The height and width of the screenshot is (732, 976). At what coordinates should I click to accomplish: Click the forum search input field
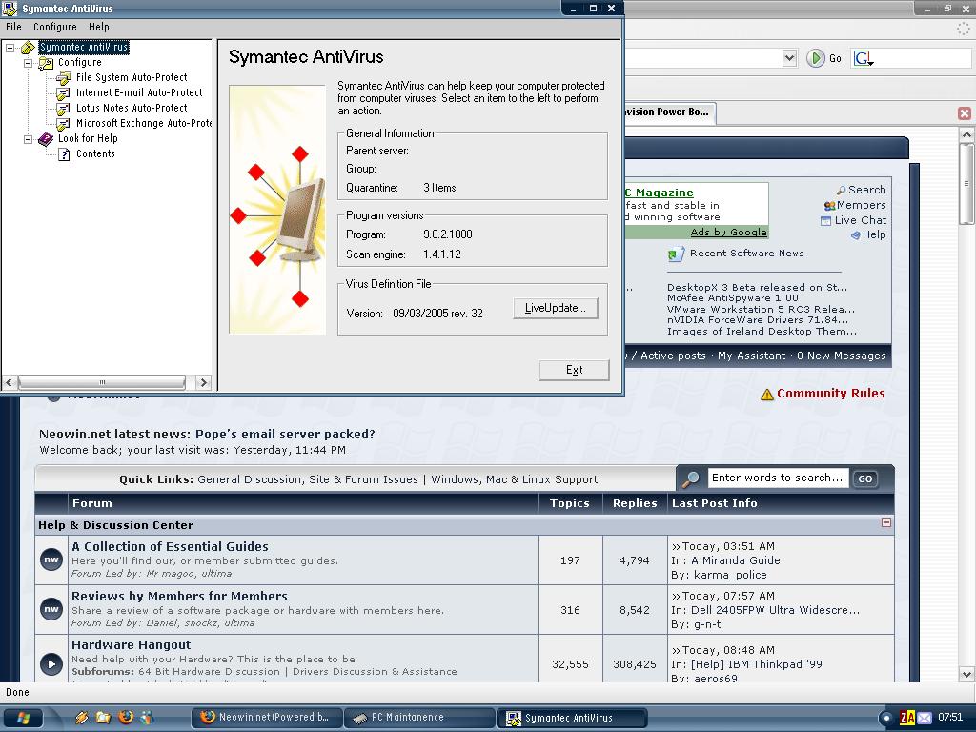click(779, 478)
